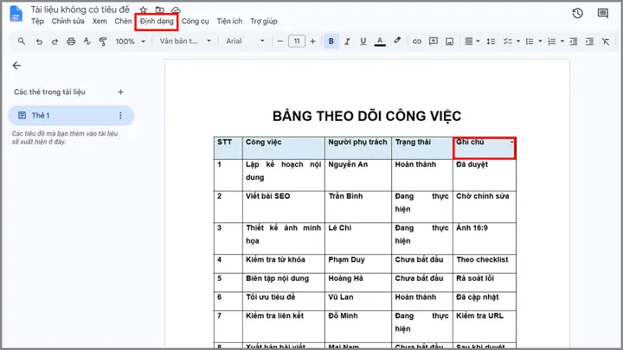The width and height of the screenshot is (623, 350).
Task: Increase font size with plus button
Action: [312, 41]
